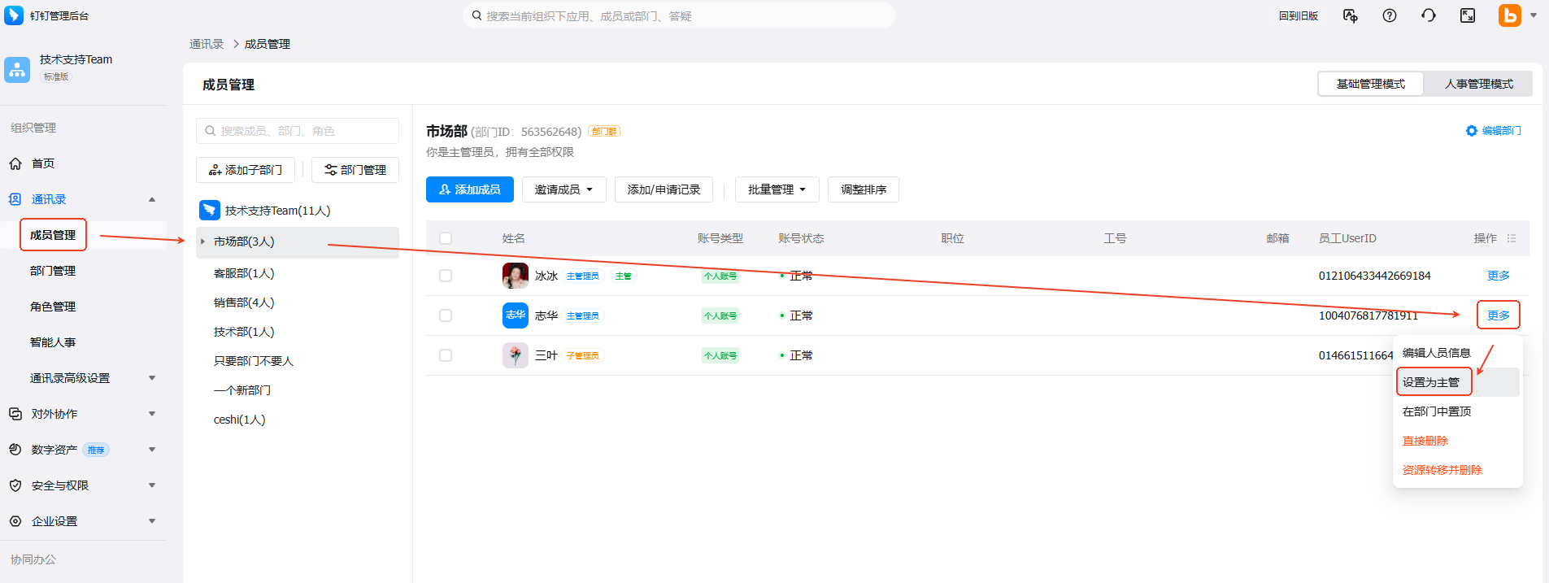Click the 首页 home icon in sidebar
1549x583 pixels.
pyautogui.click(x=15, y=163)
